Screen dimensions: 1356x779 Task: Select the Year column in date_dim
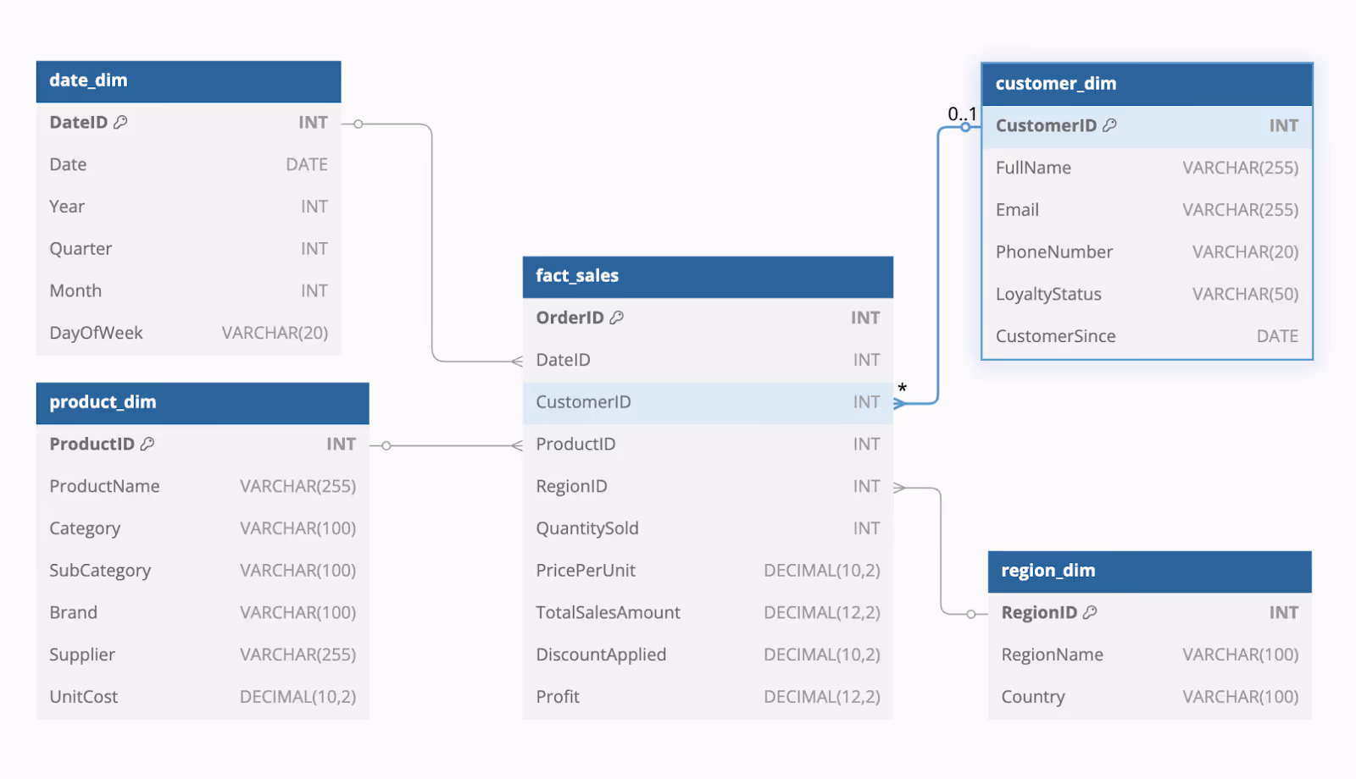tap(188, 207)
